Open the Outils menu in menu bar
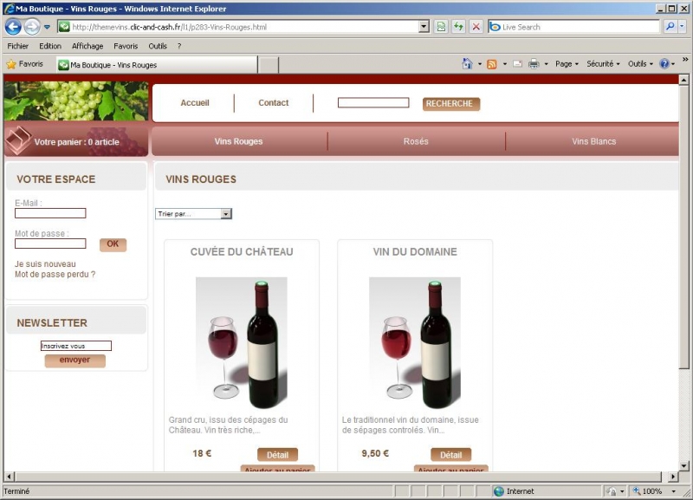The width and height of the screenshot is (693, 500). tap(158, 46)
